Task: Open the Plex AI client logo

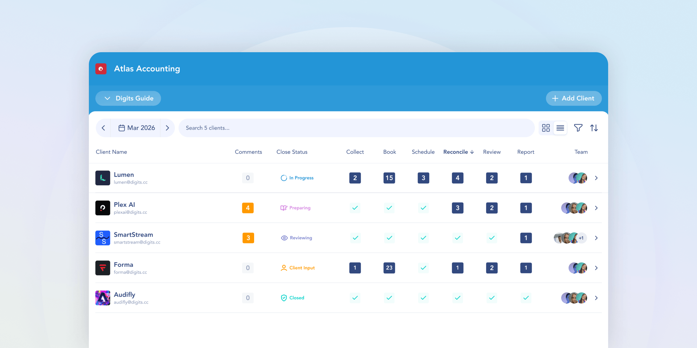Action: point(103,208)
